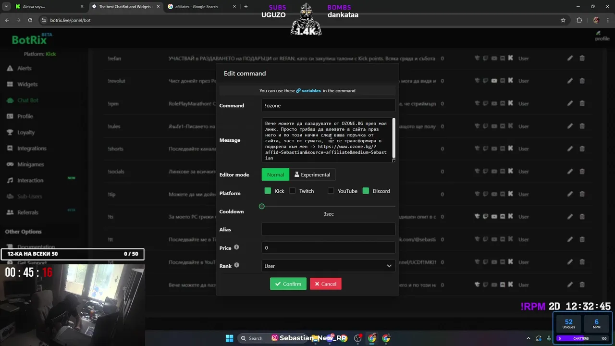Toggle YouTube platform icon in !revolut row
The image size is (615, 346).
tap(494, 81)
